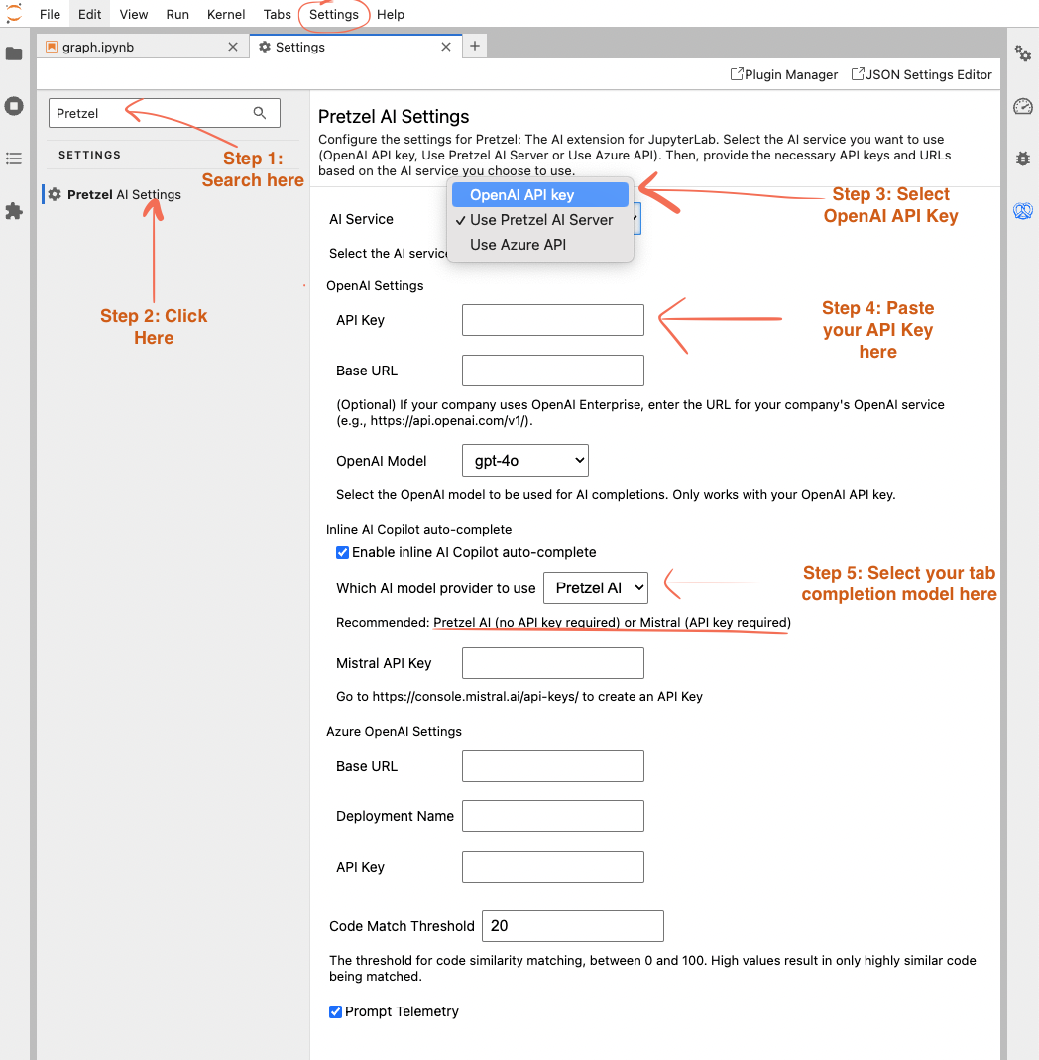This screenshot has width=1039, height=1060.
Task: Open the Plugin Manager
Action: [x=784, y=74]
